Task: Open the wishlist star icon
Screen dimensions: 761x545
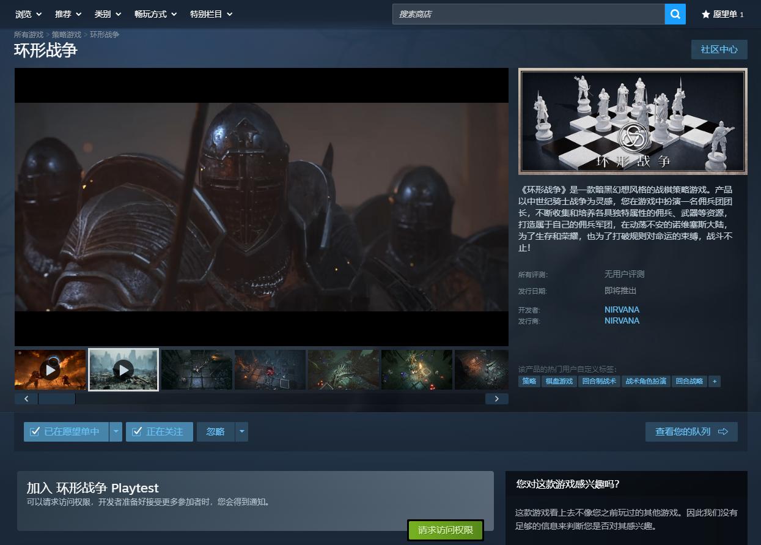Action: click(705, 14)
